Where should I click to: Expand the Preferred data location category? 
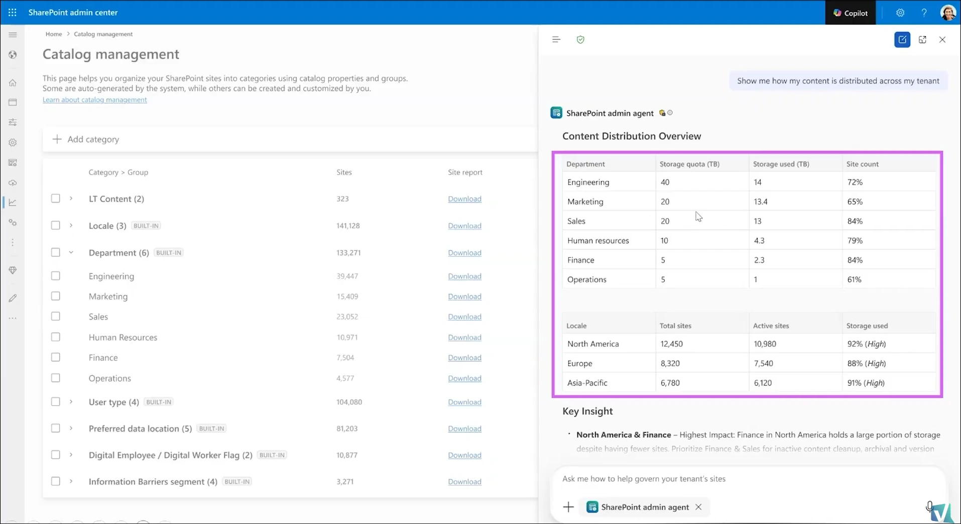tap(71, 428)
